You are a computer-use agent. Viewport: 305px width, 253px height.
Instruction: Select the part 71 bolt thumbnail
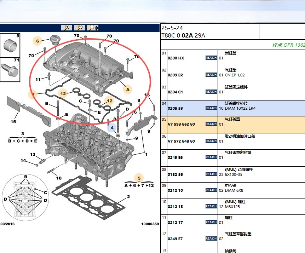(10, 69)
